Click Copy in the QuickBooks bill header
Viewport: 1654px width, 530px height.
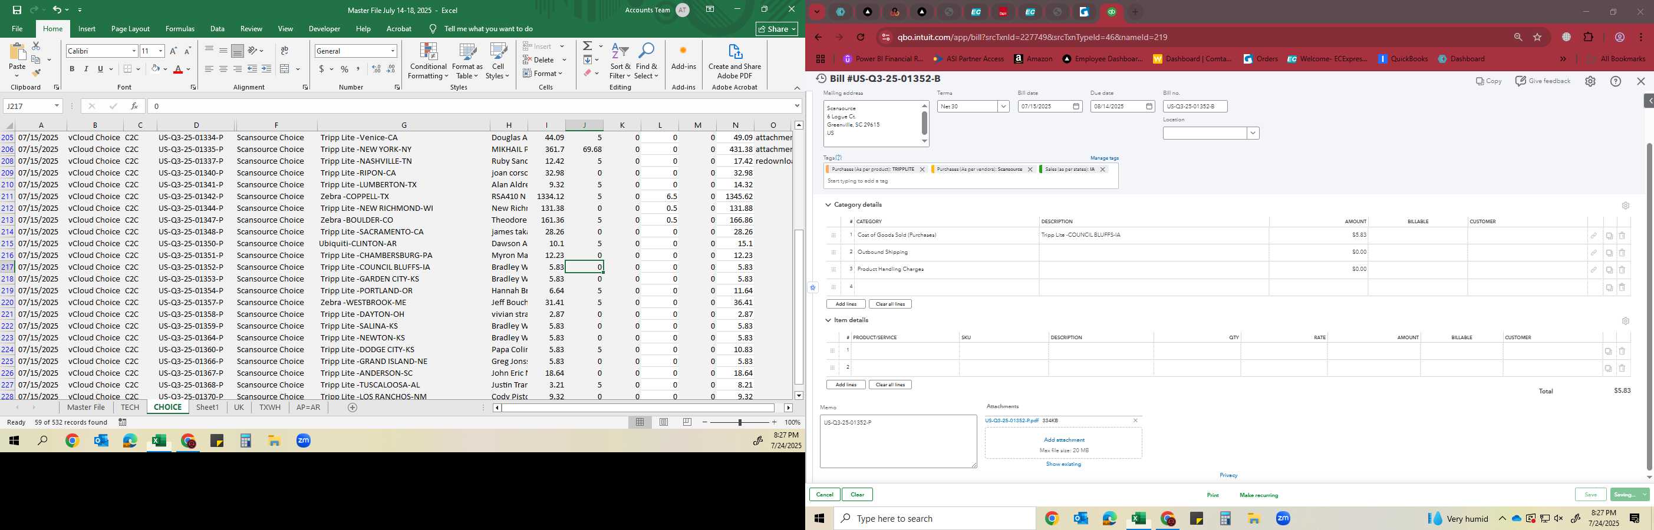point(1488,81)
